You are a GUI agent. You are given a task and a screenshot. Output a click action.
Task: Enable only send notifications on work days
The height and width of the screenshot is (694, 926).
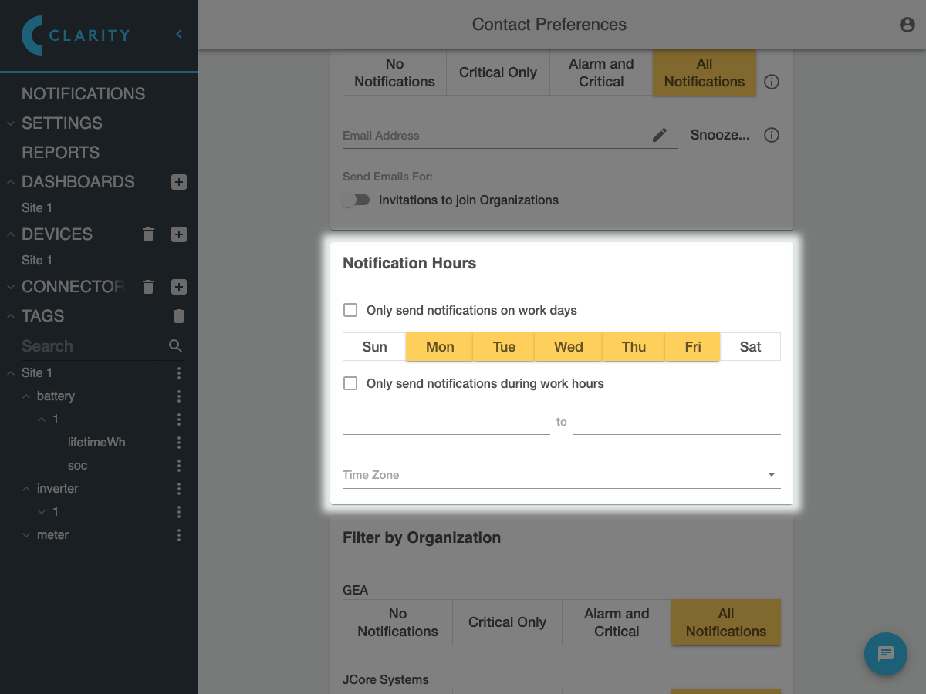coord(350,310)
